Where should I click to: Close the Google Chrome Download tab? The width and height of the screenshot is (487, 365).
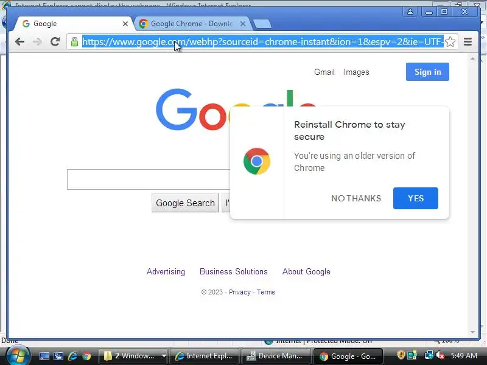pyautogui.click(x=243, y=24)
